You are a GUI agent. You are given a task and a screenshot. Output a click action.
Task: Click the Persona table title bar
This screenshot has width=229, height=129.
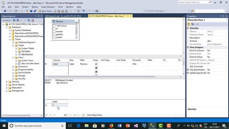coord(63,21)
